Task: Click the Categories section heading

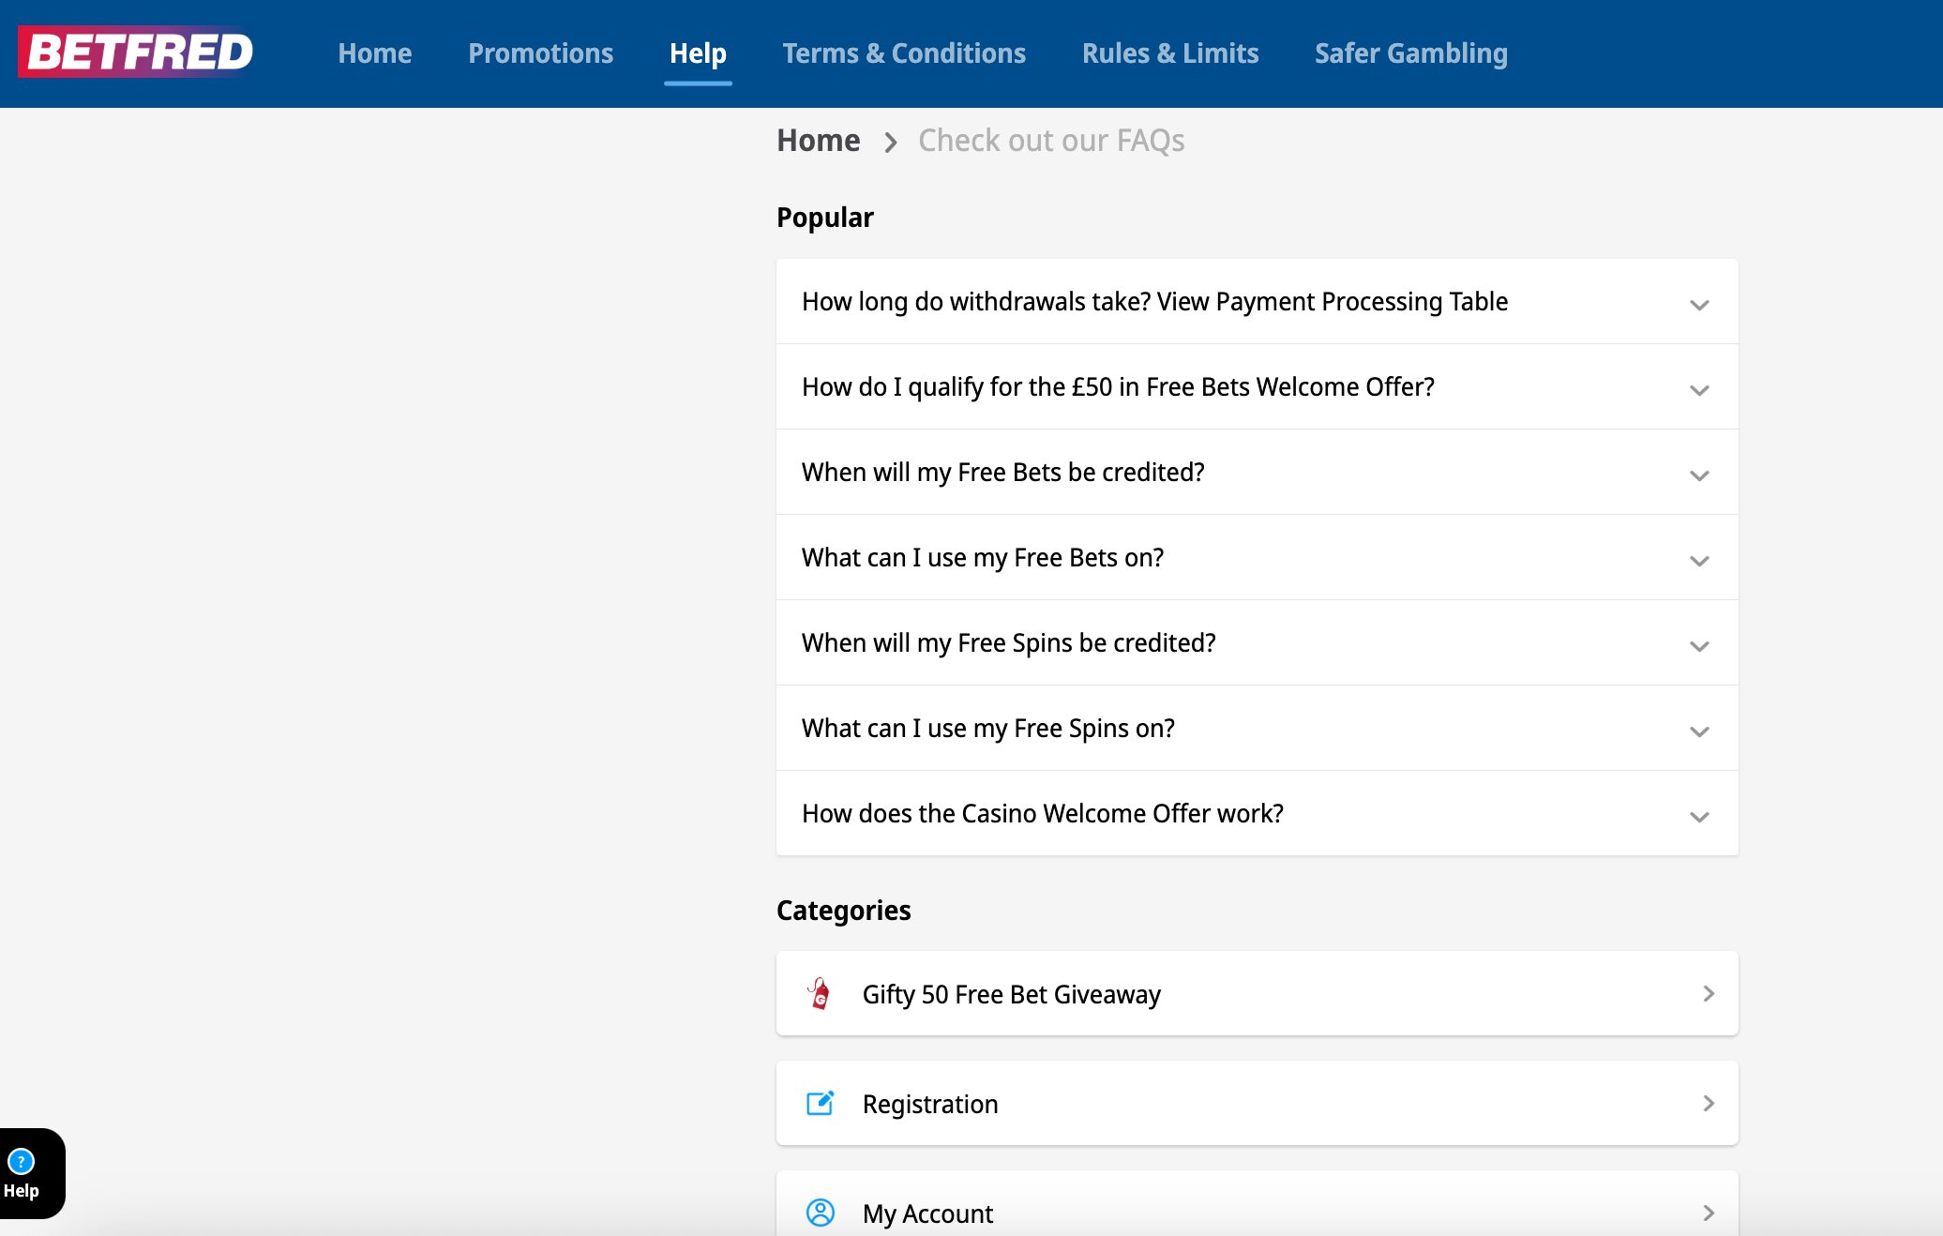Action: 844,911
